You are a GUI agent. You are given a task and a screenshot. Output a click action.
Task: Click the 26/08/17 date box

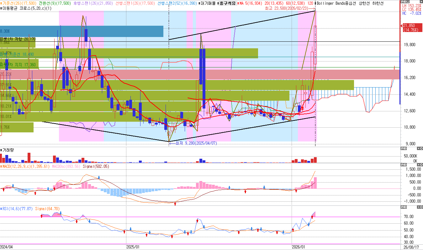pyautogui.click(x=411, y=247)
